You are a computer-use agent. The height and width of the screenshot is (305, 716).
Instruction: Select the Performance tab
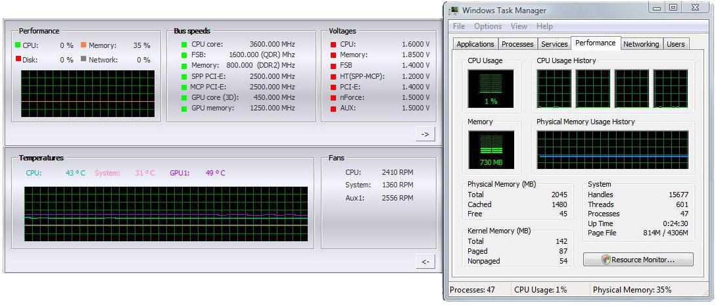click(596, 43)
